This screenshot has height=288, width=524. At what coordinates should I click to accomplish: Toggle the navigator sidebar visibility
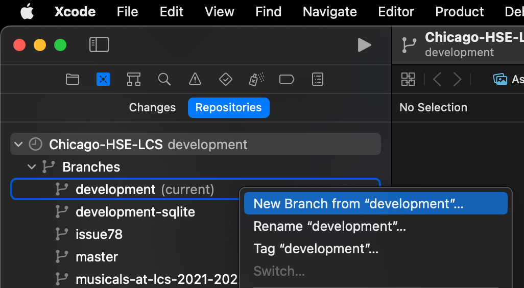[x=99, y=45]
